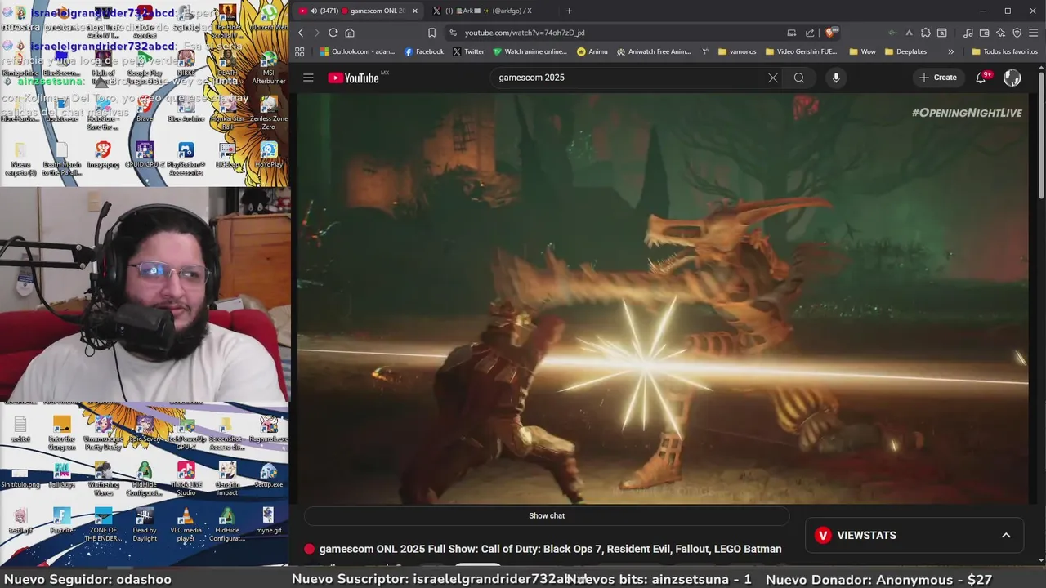Open the Brave main menu
This screenshot has height=588, width=1046.
(x=1034, y=33)
